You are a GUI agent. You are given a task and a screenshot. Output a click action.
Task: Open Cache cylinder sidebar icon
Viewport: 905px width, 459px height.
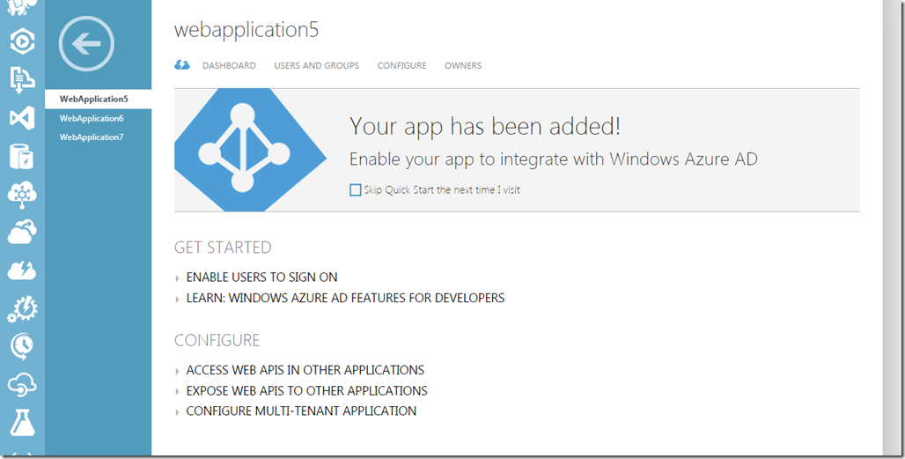click(x=22, y=156)
